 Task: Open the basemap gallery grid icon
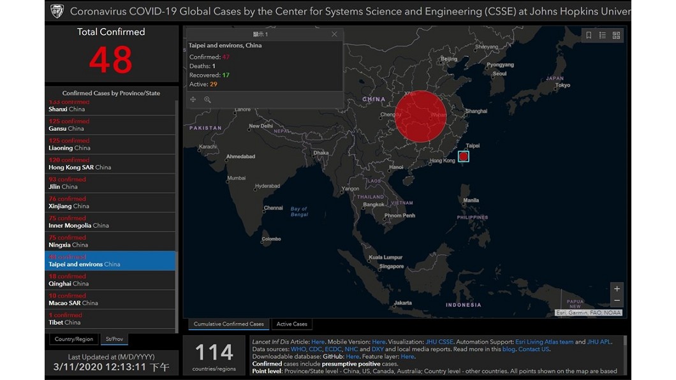click(616, 35)
